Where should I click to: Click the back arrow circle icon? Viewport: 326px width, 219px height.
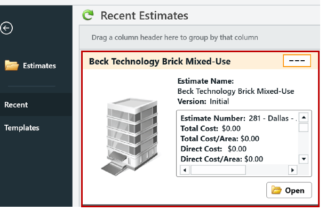pos(6,28)
